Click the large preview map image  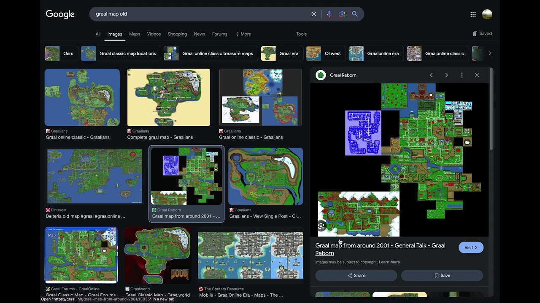399,160
